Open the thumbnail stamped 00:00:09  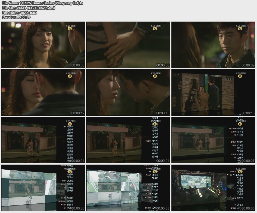[213, 45]
